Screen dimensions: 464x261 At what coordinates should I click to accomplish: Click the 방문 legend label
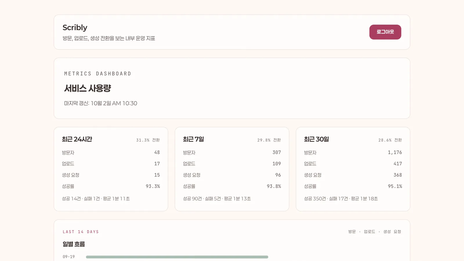352,232
